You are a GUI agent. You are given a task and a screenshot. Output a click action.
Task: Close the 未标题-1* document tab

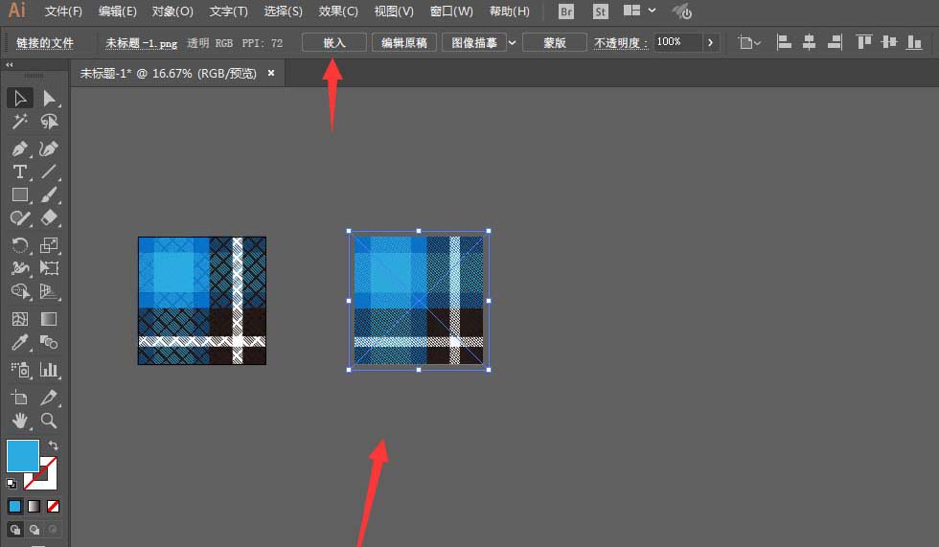[x=271, y=73]
